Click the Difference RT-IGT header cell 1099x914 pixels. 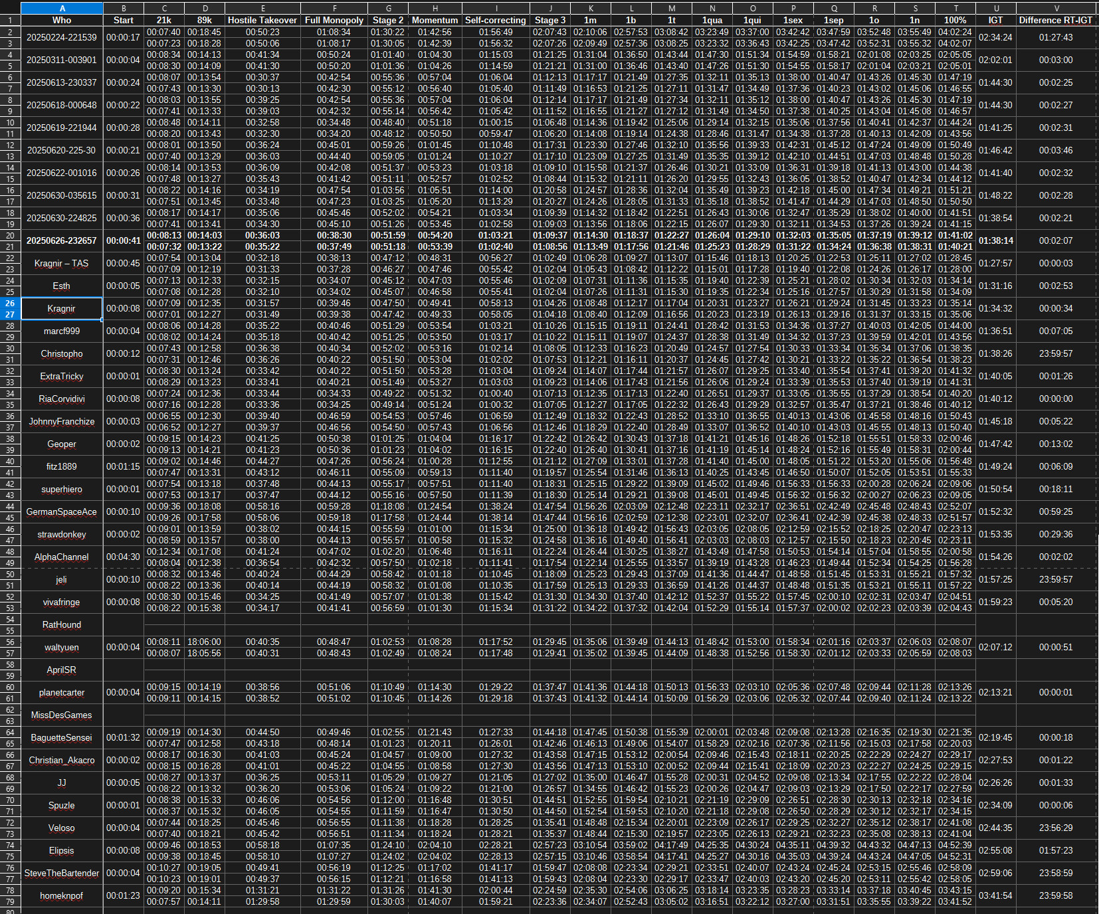tap(1056, 20)
